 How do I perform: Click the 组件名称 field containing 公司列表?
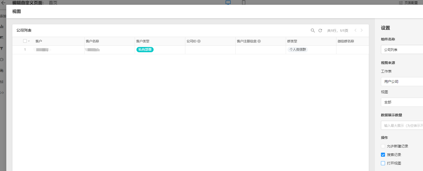click(402, 50)
